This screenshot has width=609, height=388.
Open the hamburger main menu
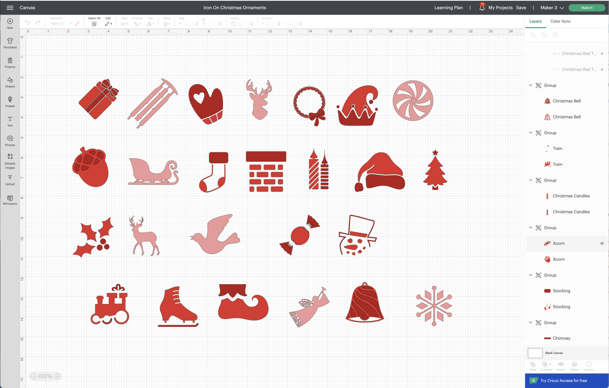coord(10,8)
